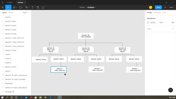Close the active Untitled tab

pyautogui.click(x=25, y=2)
